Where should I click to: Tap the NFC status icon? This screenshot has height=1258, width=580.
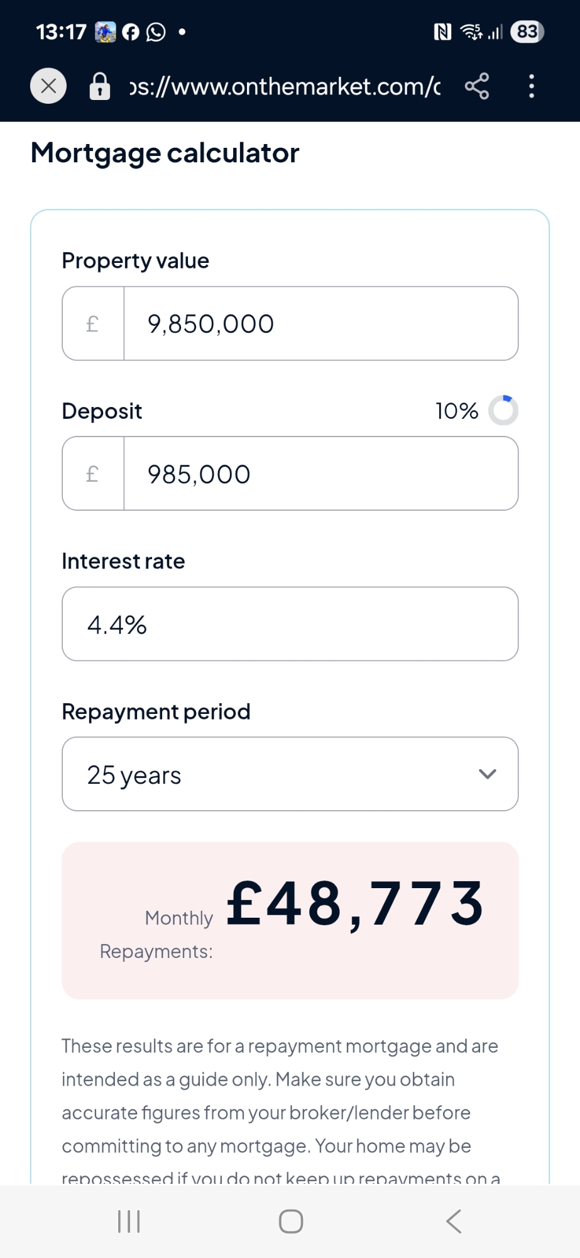(x=442, y=31)
